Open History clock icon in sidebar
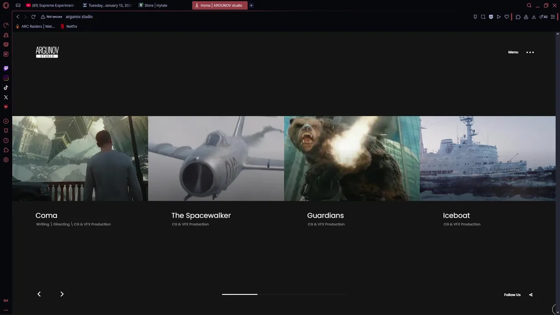The image size is (560, 315). pos(6,140)
